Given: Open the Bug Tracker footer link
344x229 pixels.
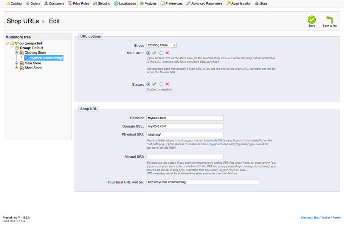Looking at the screenshot, I should [x=322, y=218].
